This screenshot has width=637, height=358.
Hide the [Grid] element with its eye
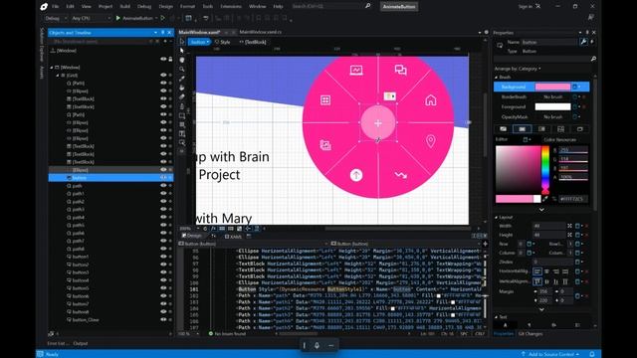tap(163, 76)
